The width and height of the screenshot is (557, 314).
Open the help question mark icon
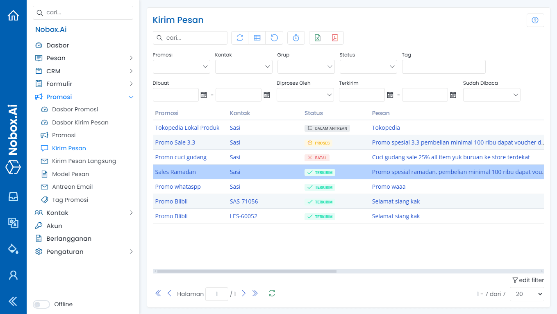click(x=535, y=20)
